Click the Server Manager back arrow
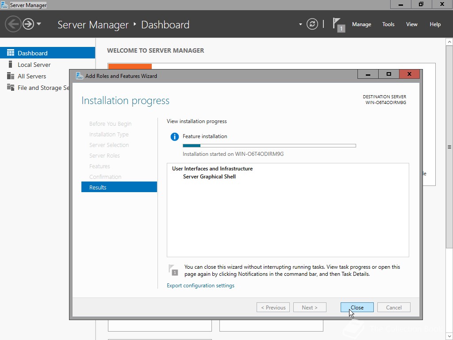 (x=13, y=24)
